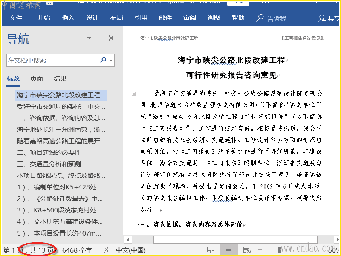Click the 6468 个字 word count
Screen dimensions: 341x256
point(77,250)
